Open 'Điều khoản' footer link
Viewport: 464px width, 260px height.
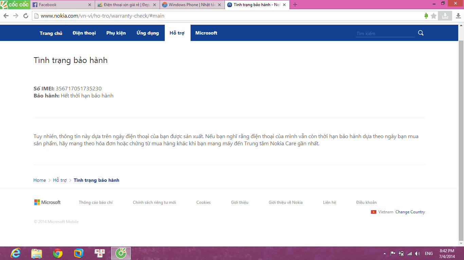point(367,202)
